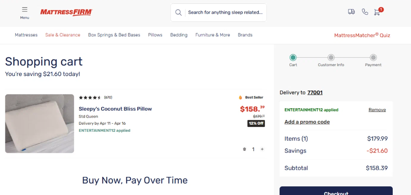
Task: Click 'Buy Now, Pay Over Time' heading
Action: coord(135,181)
